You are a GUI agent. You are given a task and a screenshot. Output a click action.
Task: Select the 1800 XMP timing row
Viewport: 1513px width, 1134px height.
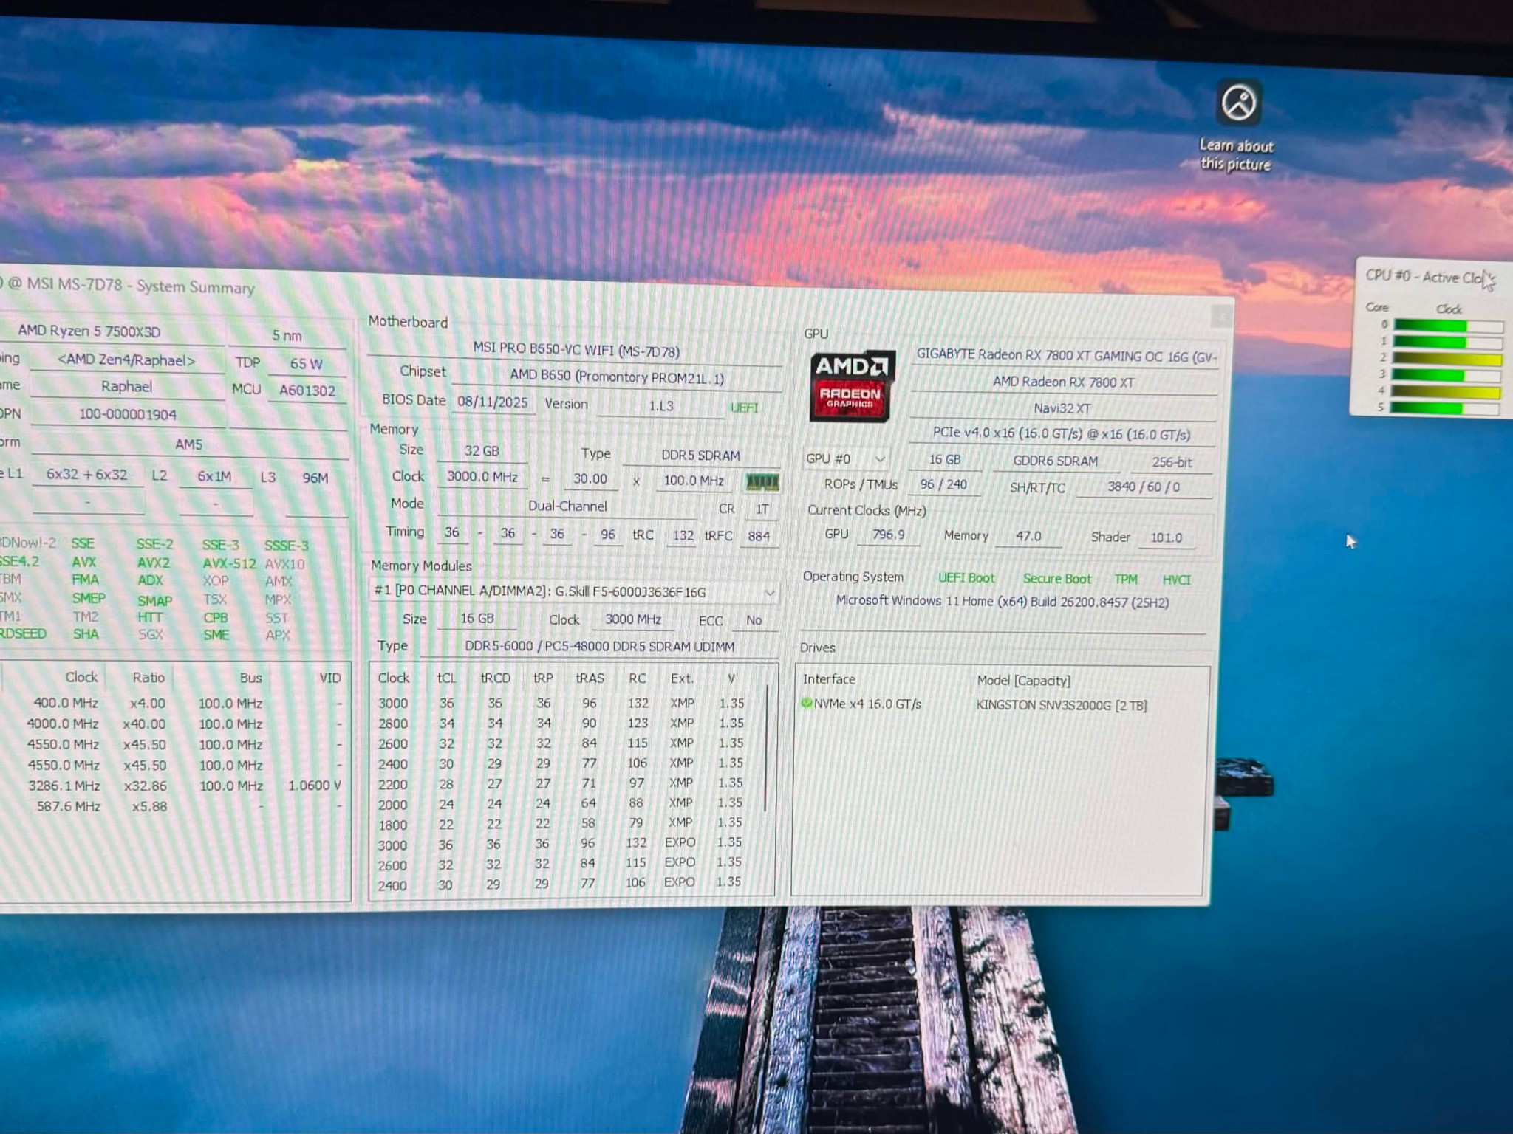(x=566, y=823)
